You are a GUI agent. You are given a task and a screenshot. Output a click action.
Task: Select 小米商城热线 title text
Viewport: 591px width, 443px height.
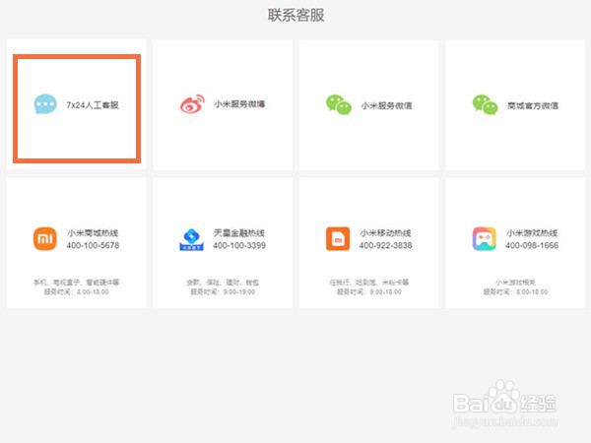[93, 232]
